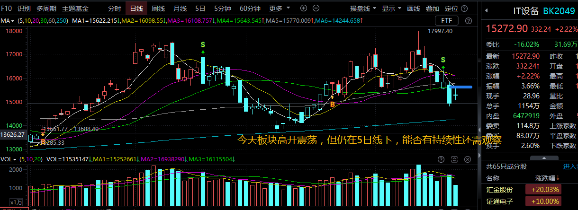Click the 名称 column header
Image resolution: width=578 pixels, height=210 pixels.
[x=493, y=178]
